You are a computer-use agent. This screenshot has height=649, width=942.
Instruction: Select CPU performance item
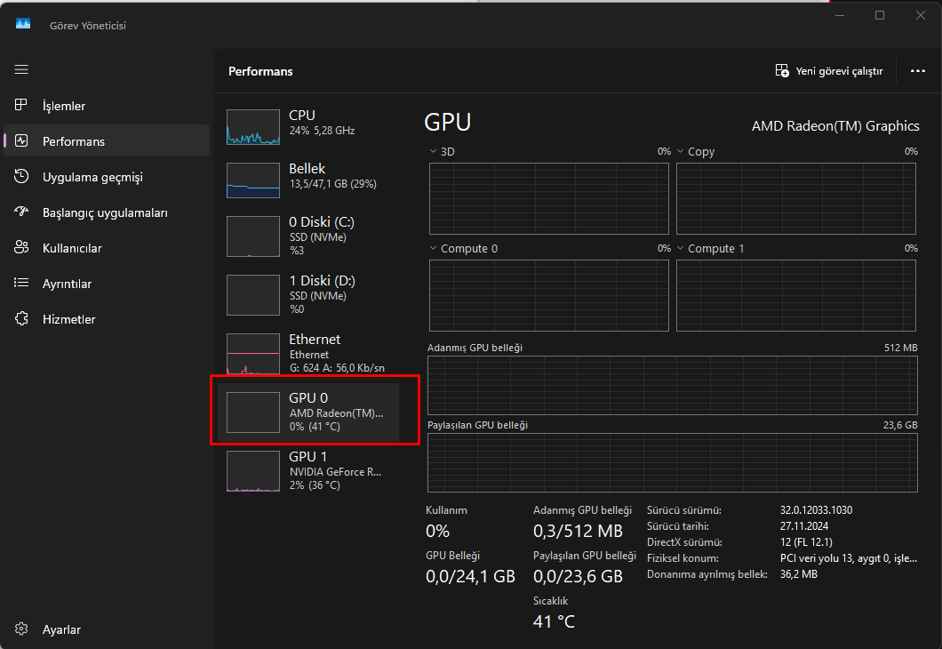tap(307, 127)
